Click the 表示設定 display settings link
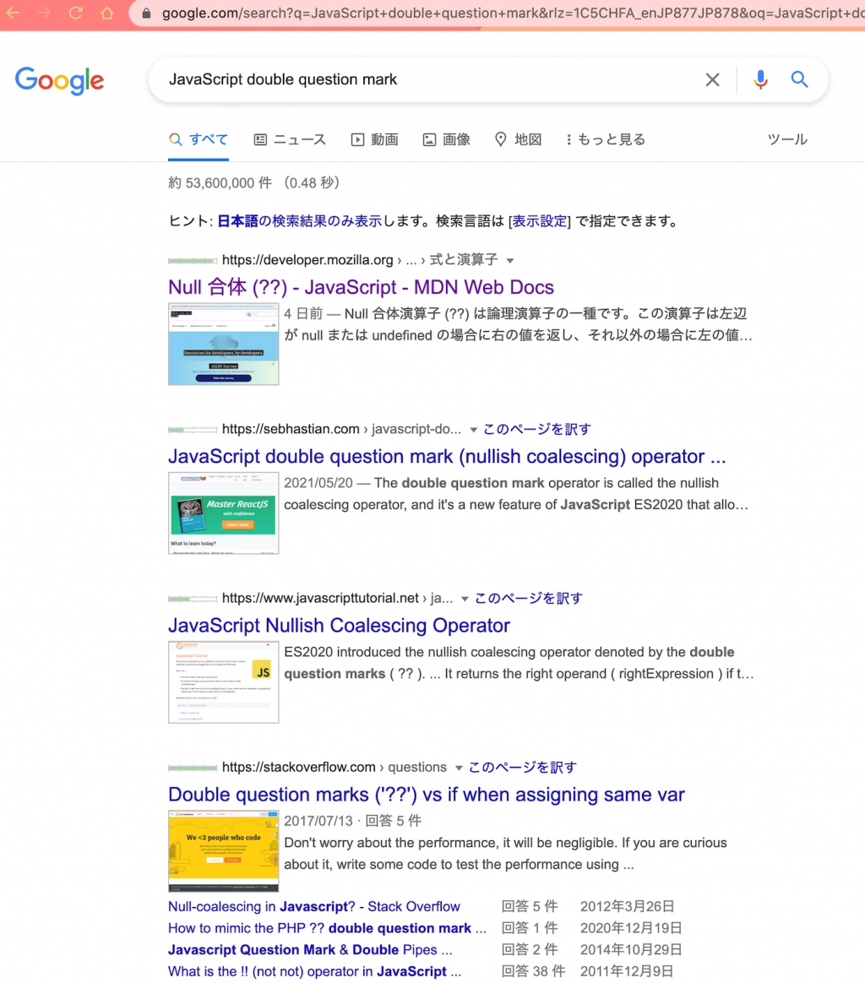 click(x=540, y=221)
